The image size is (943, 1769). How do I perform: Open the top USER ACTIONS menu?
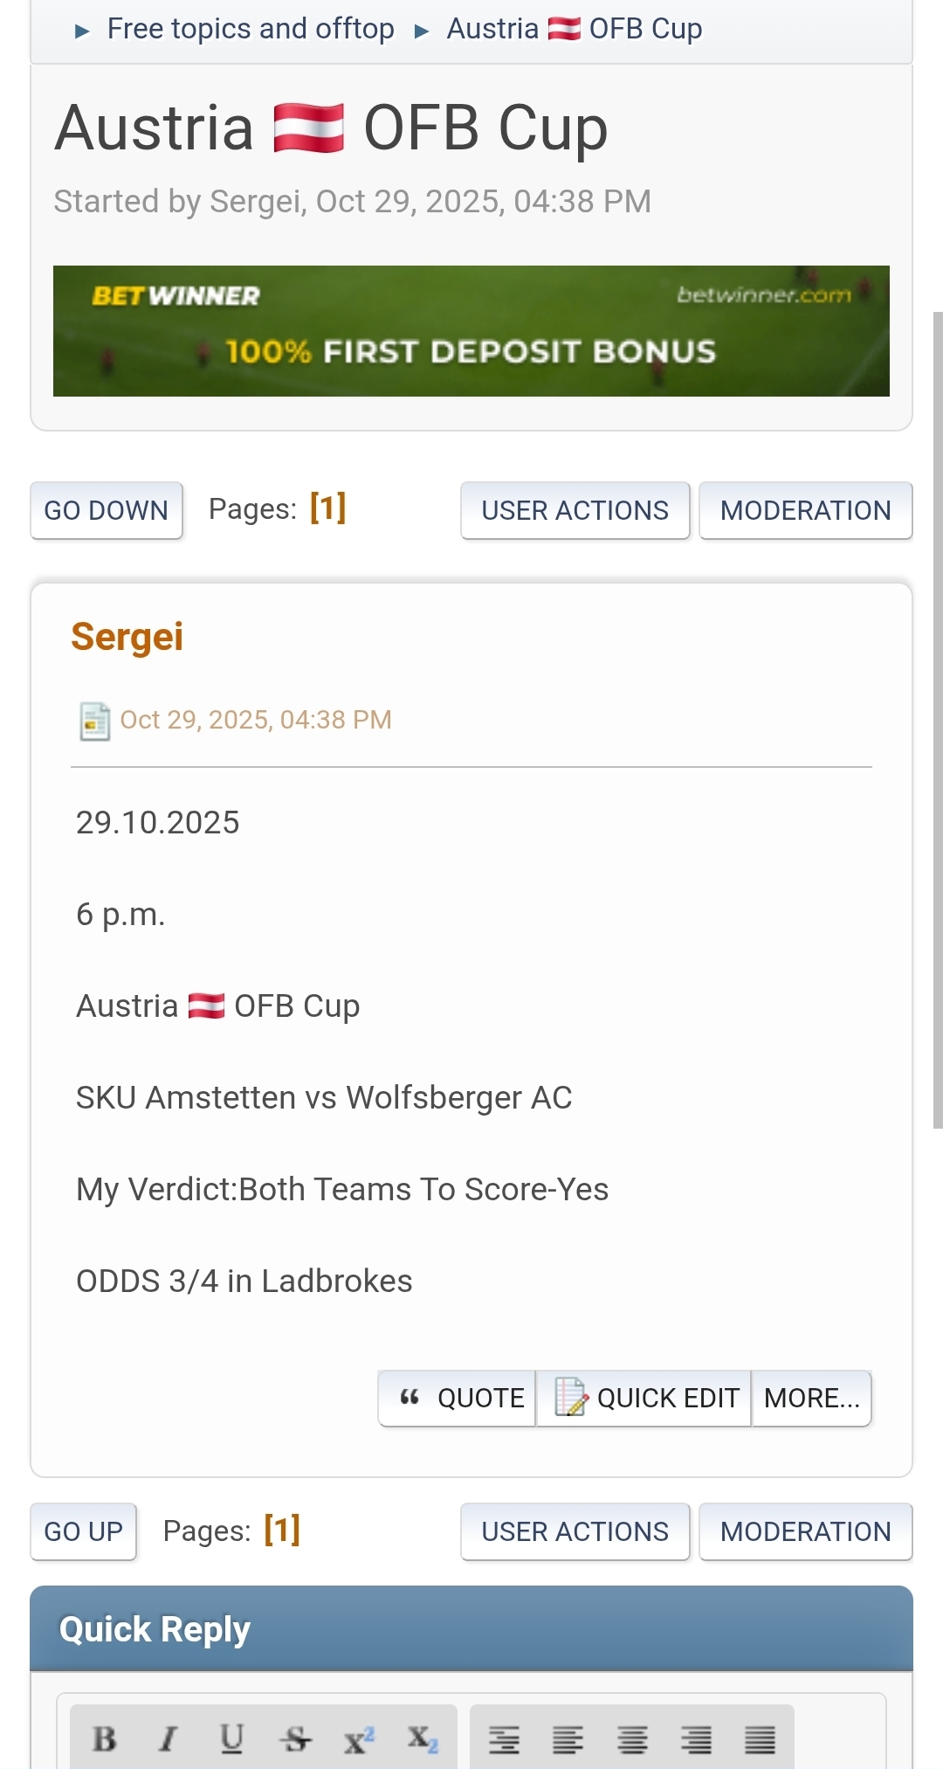point(575,510)
